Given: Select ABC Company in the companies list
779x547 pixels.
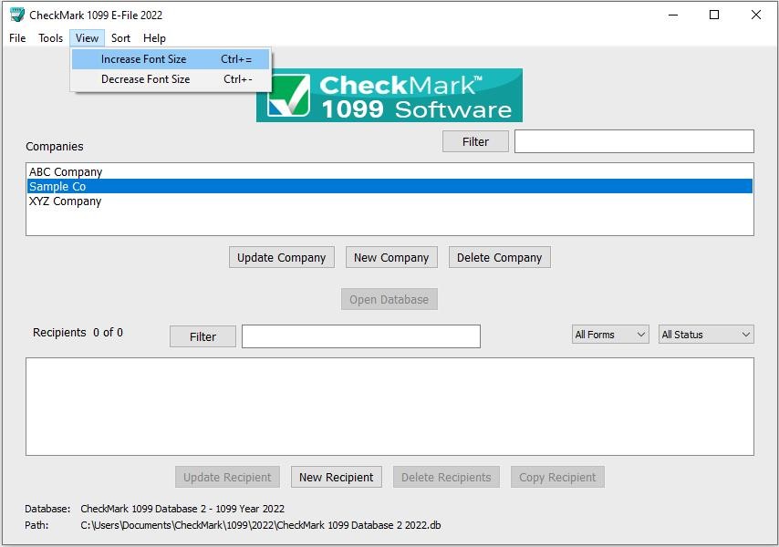Looking at the screenshot, I should pos(66,171).
